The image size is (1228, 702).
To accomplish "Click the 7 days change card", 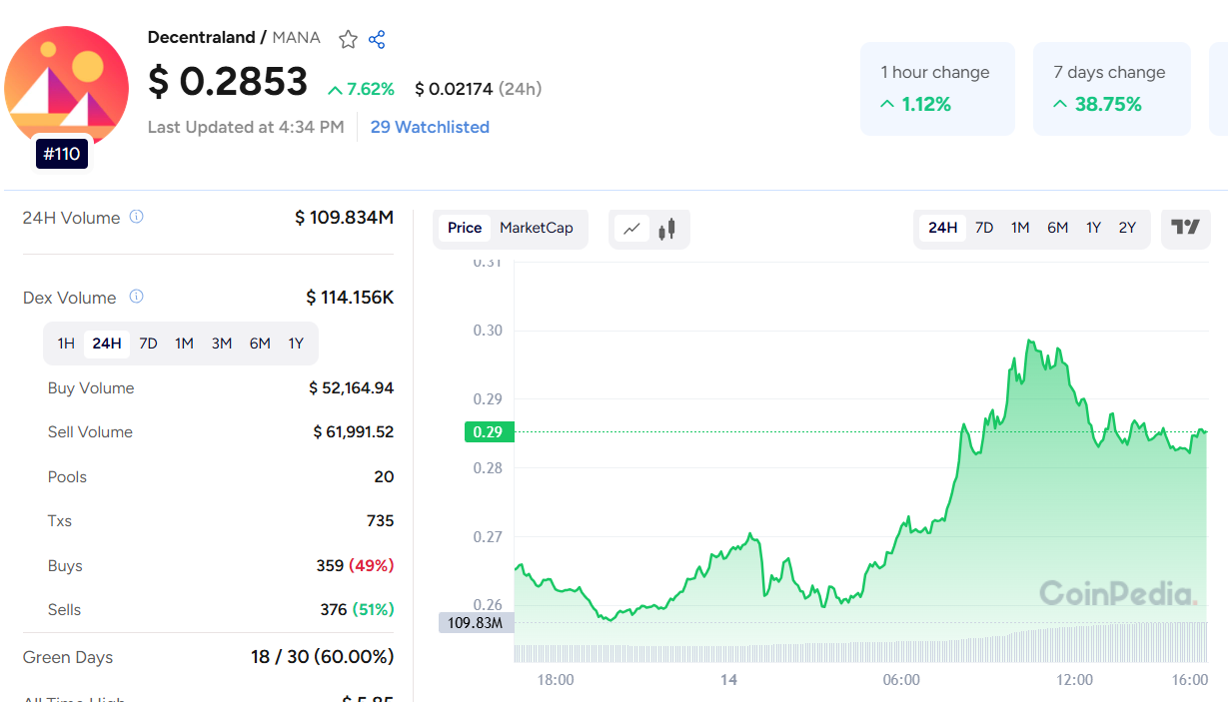I will coord(1111,89).
